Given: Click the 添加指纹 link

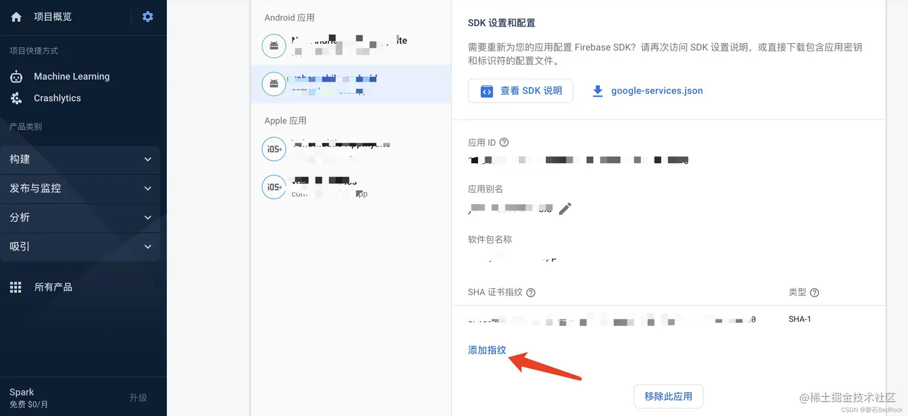Looking at the screenshot, I should (486, 350).
